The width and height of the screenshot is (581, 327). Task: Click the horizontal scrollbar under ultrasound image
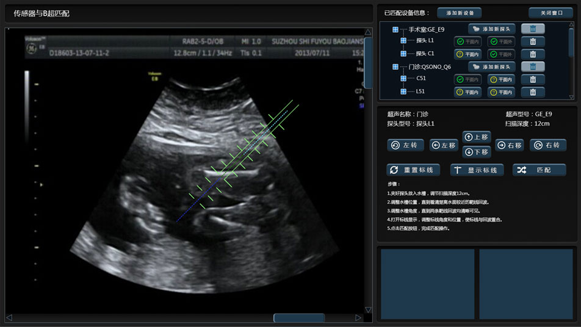tap(298, 318)
